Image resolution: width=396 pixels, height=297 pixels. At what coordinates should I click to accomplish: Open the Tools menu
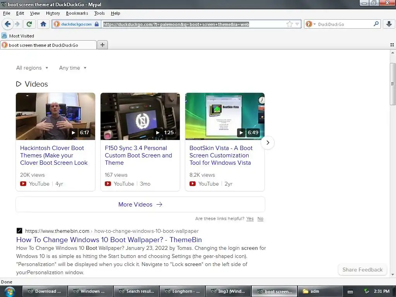(99, 13)
